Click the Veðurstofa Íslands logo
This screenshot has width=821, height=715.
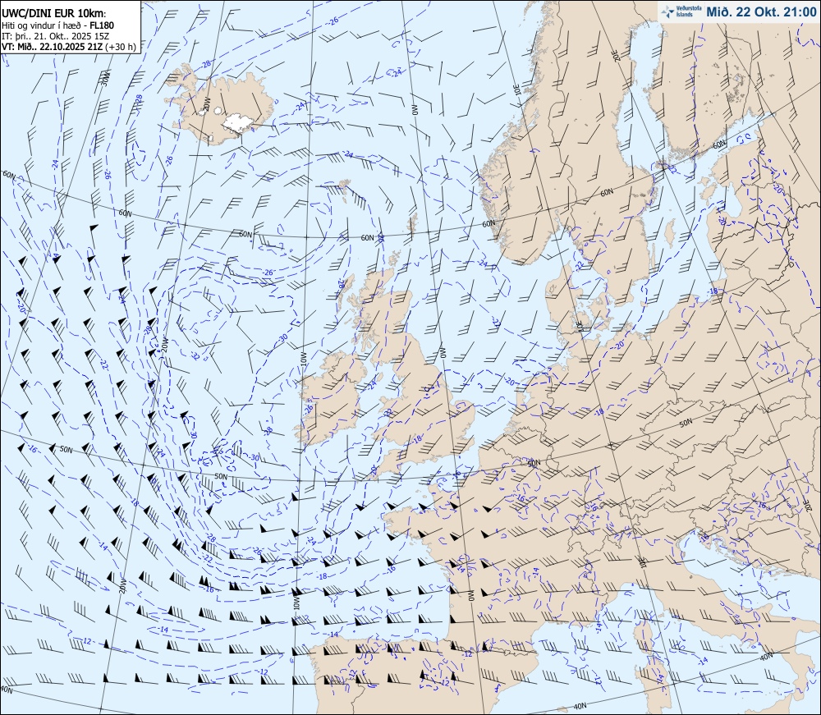click(681, 11)
